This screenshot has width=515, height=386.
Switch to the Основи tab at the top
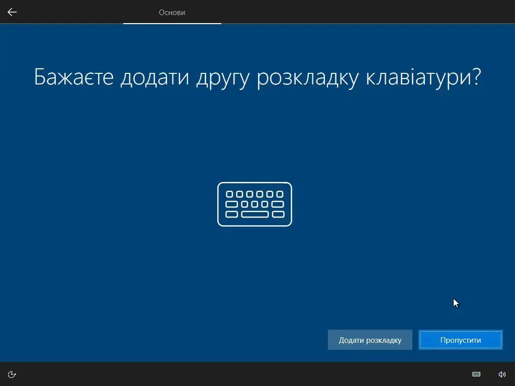point(172,13)
